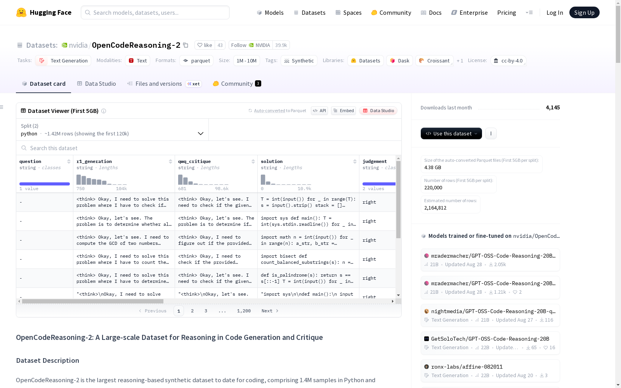The image size is (621, 388).
Task: Click the Next page button
Action: (270, 311)
